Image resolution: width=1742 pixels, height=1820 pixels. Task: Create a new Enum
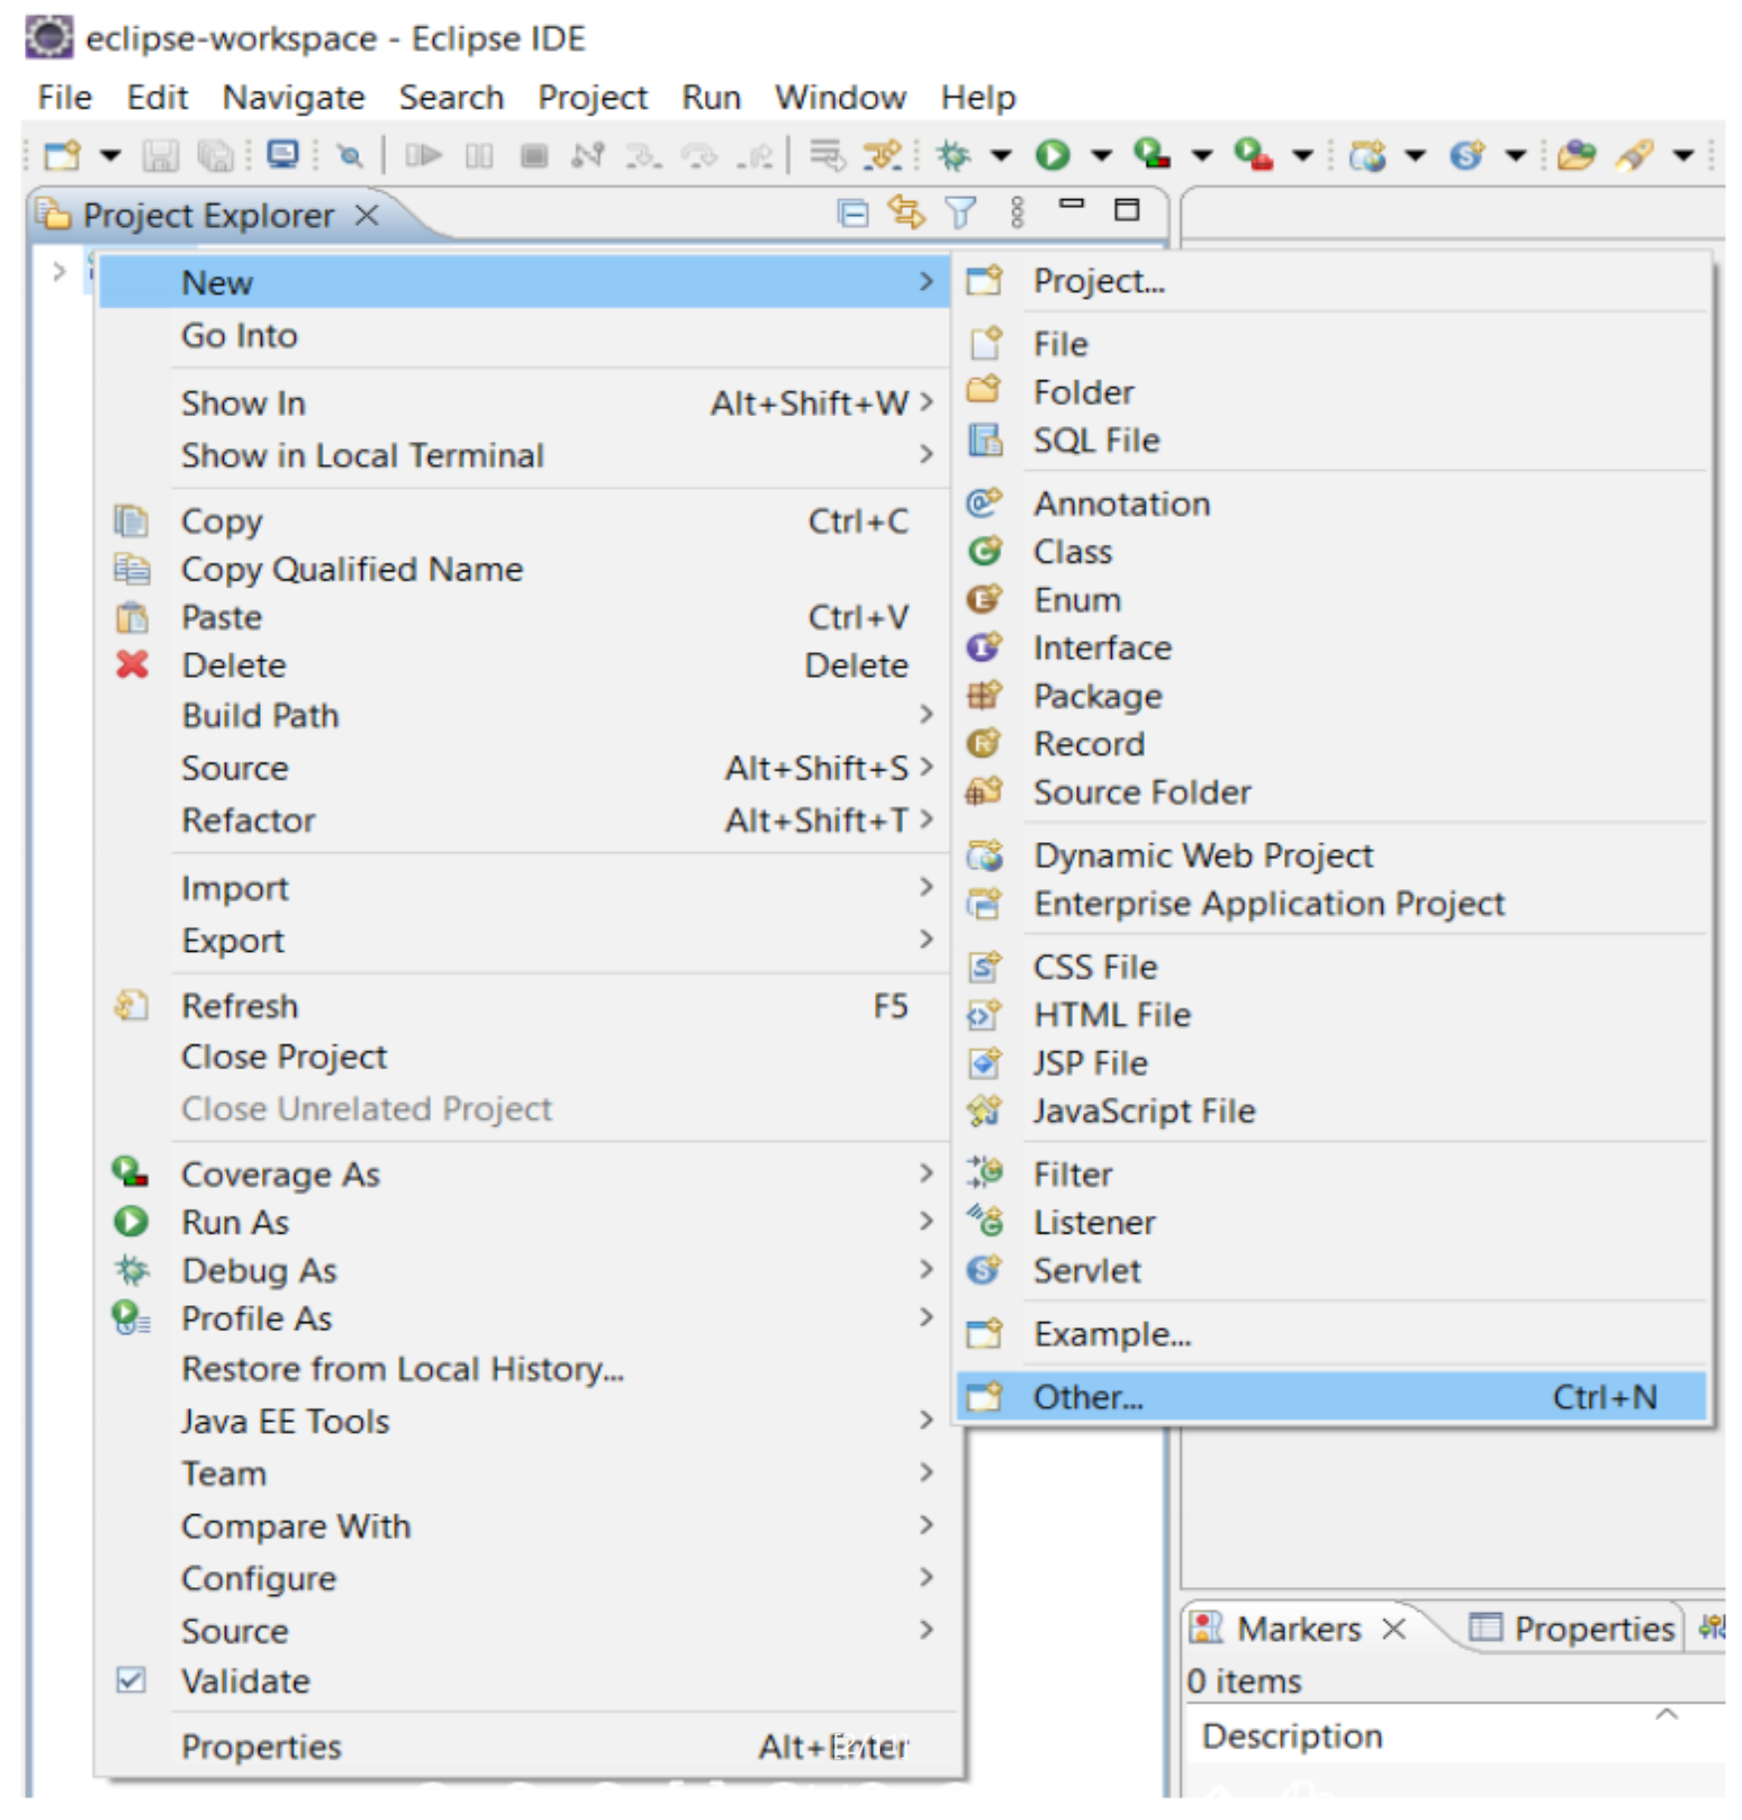tap(1333, 600)
